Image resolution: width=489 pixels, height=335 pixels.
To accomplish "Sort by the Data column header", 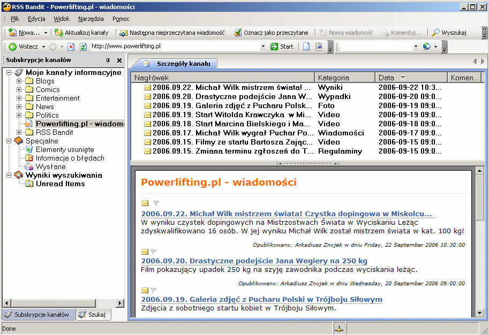I will 411,78.
